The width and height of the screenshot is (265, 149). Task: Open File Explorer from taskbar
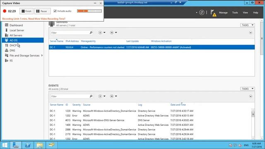40,145
